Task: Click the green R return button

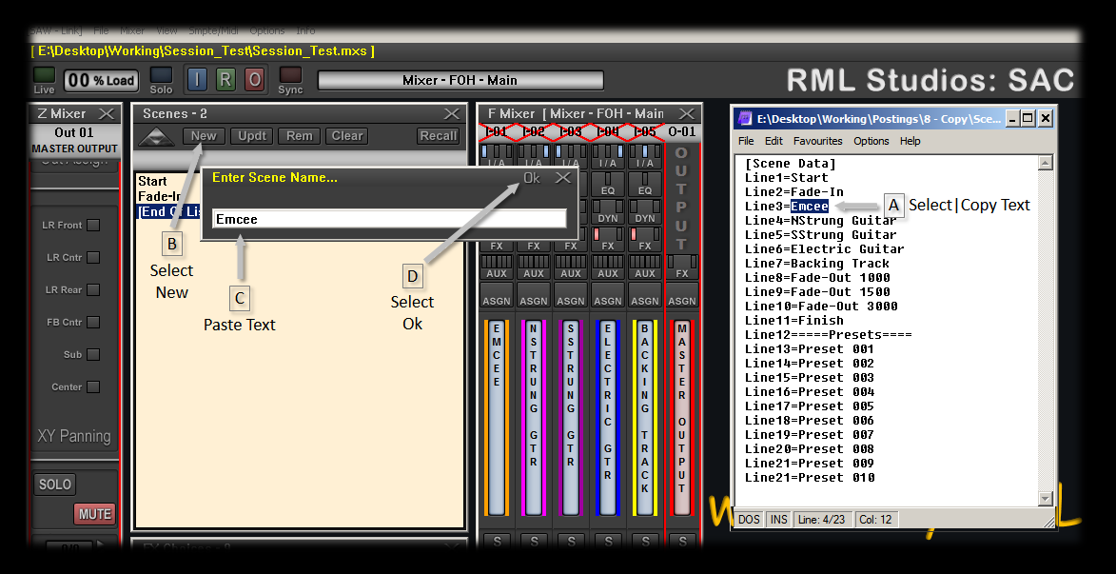Action: tap(225, 80)
